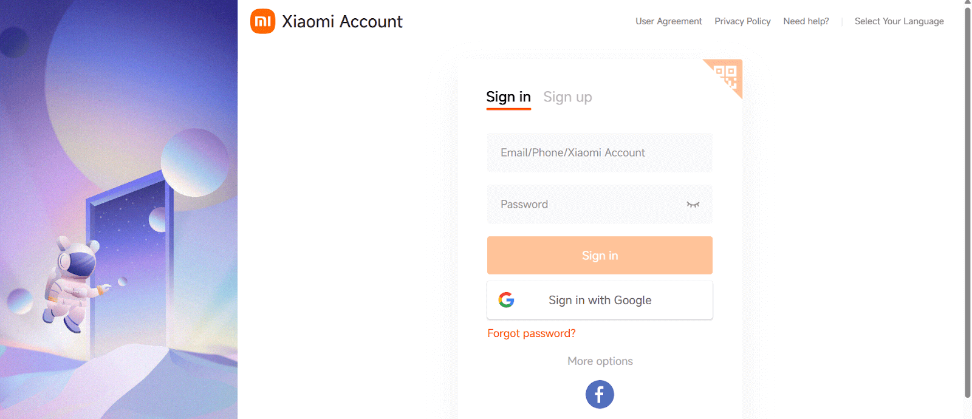Click the Google logo icon
This screenshot has width=972, height=419.
[506, 300]
